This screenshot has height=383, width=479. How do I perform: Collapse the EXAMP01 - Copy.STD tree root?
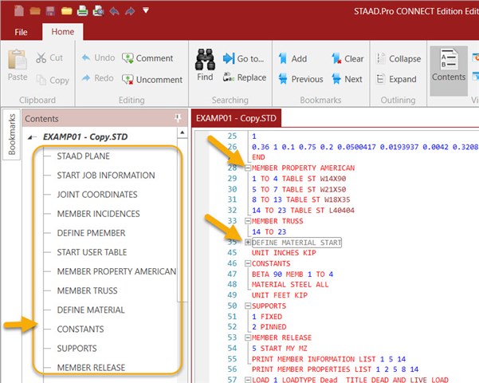[x=31, y=137]
